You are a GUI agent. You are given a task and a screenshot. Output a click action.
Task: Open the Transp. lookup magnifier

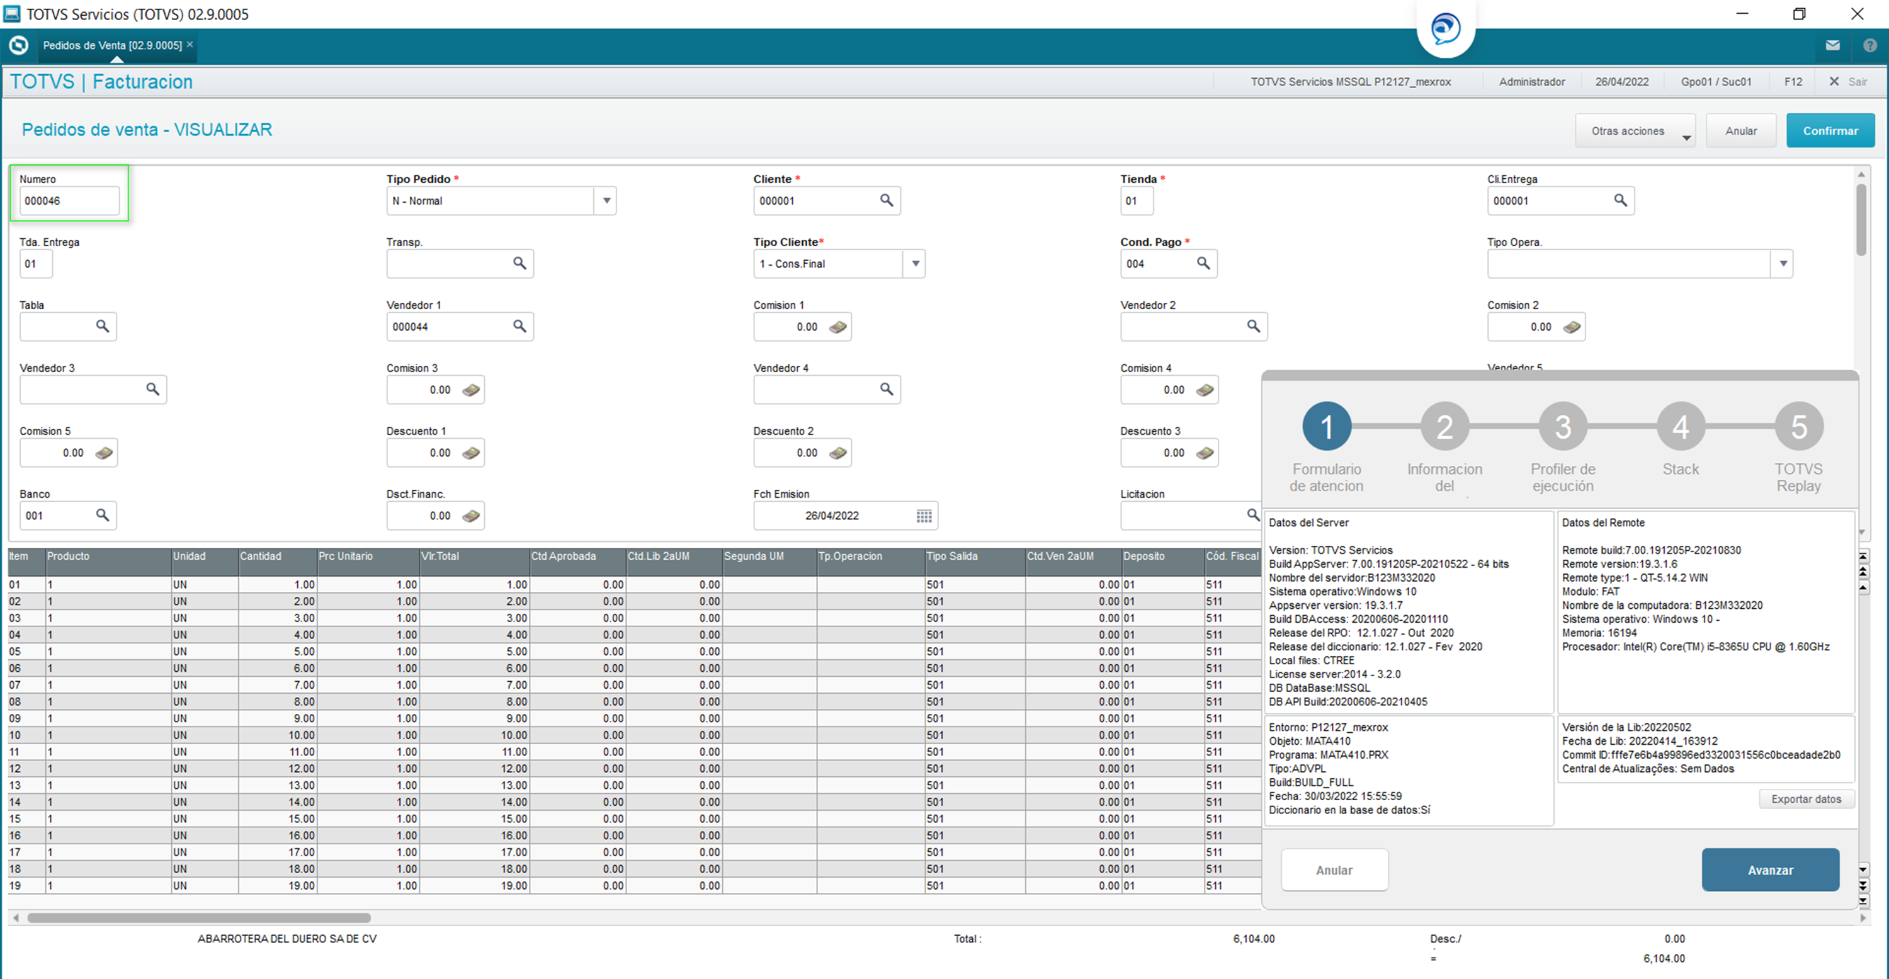(x=519, y=263)
